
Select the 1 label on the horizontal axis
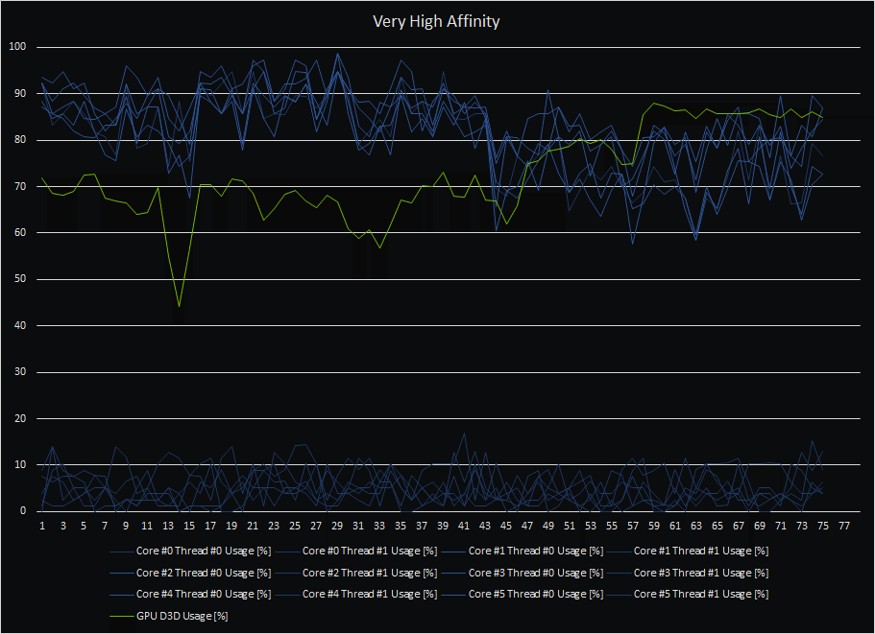point(42,527)
